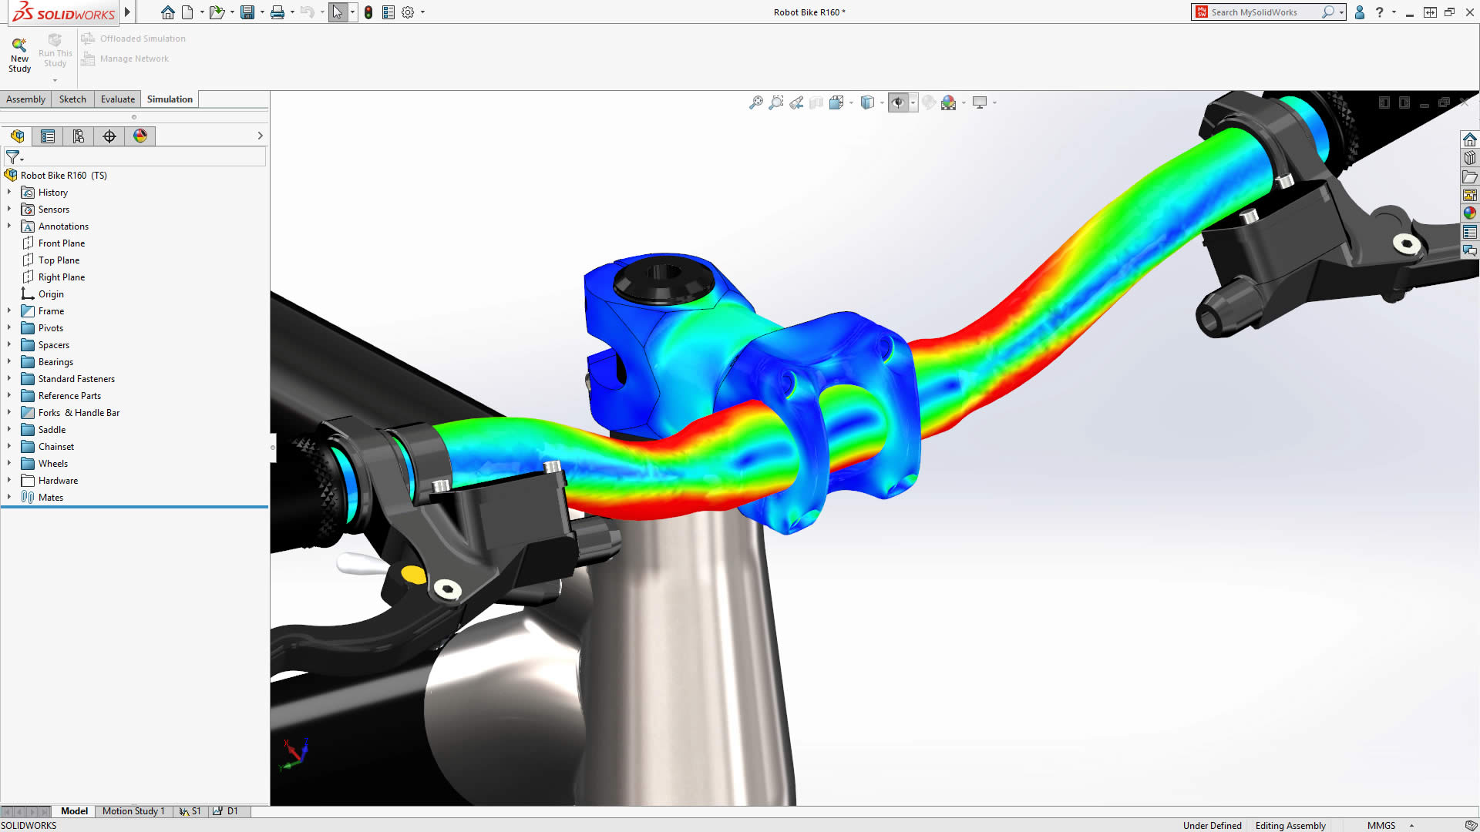The width and height of the screenshot is (1480, 832).
Task: Select the zoom-in magnifier tool
Action: coord(776,102)
